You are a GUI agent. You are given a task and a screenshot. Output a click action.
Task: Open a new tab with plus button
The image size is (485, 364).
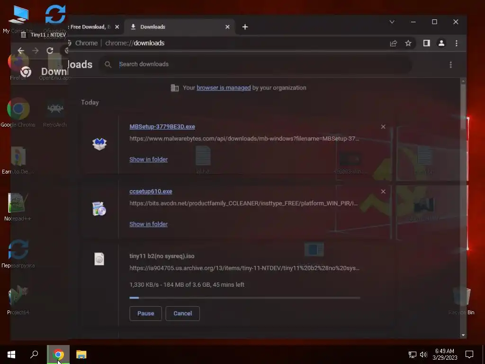245,27
